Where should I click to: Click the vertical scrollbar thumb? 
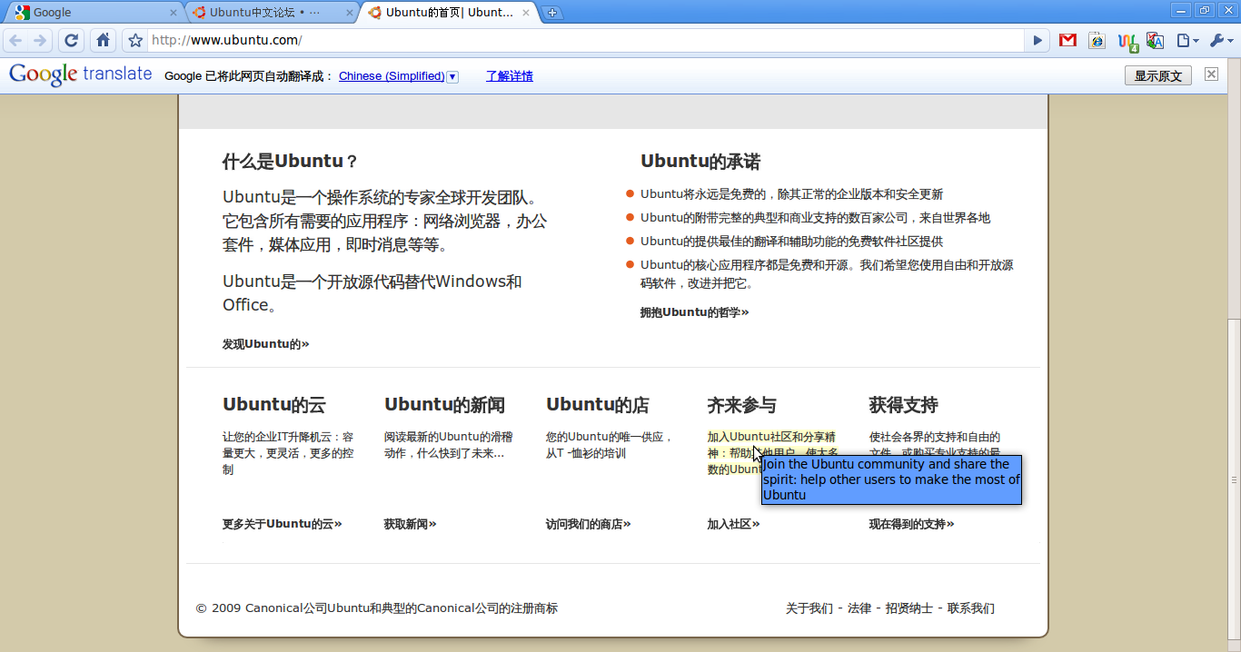pos(1234,479)
